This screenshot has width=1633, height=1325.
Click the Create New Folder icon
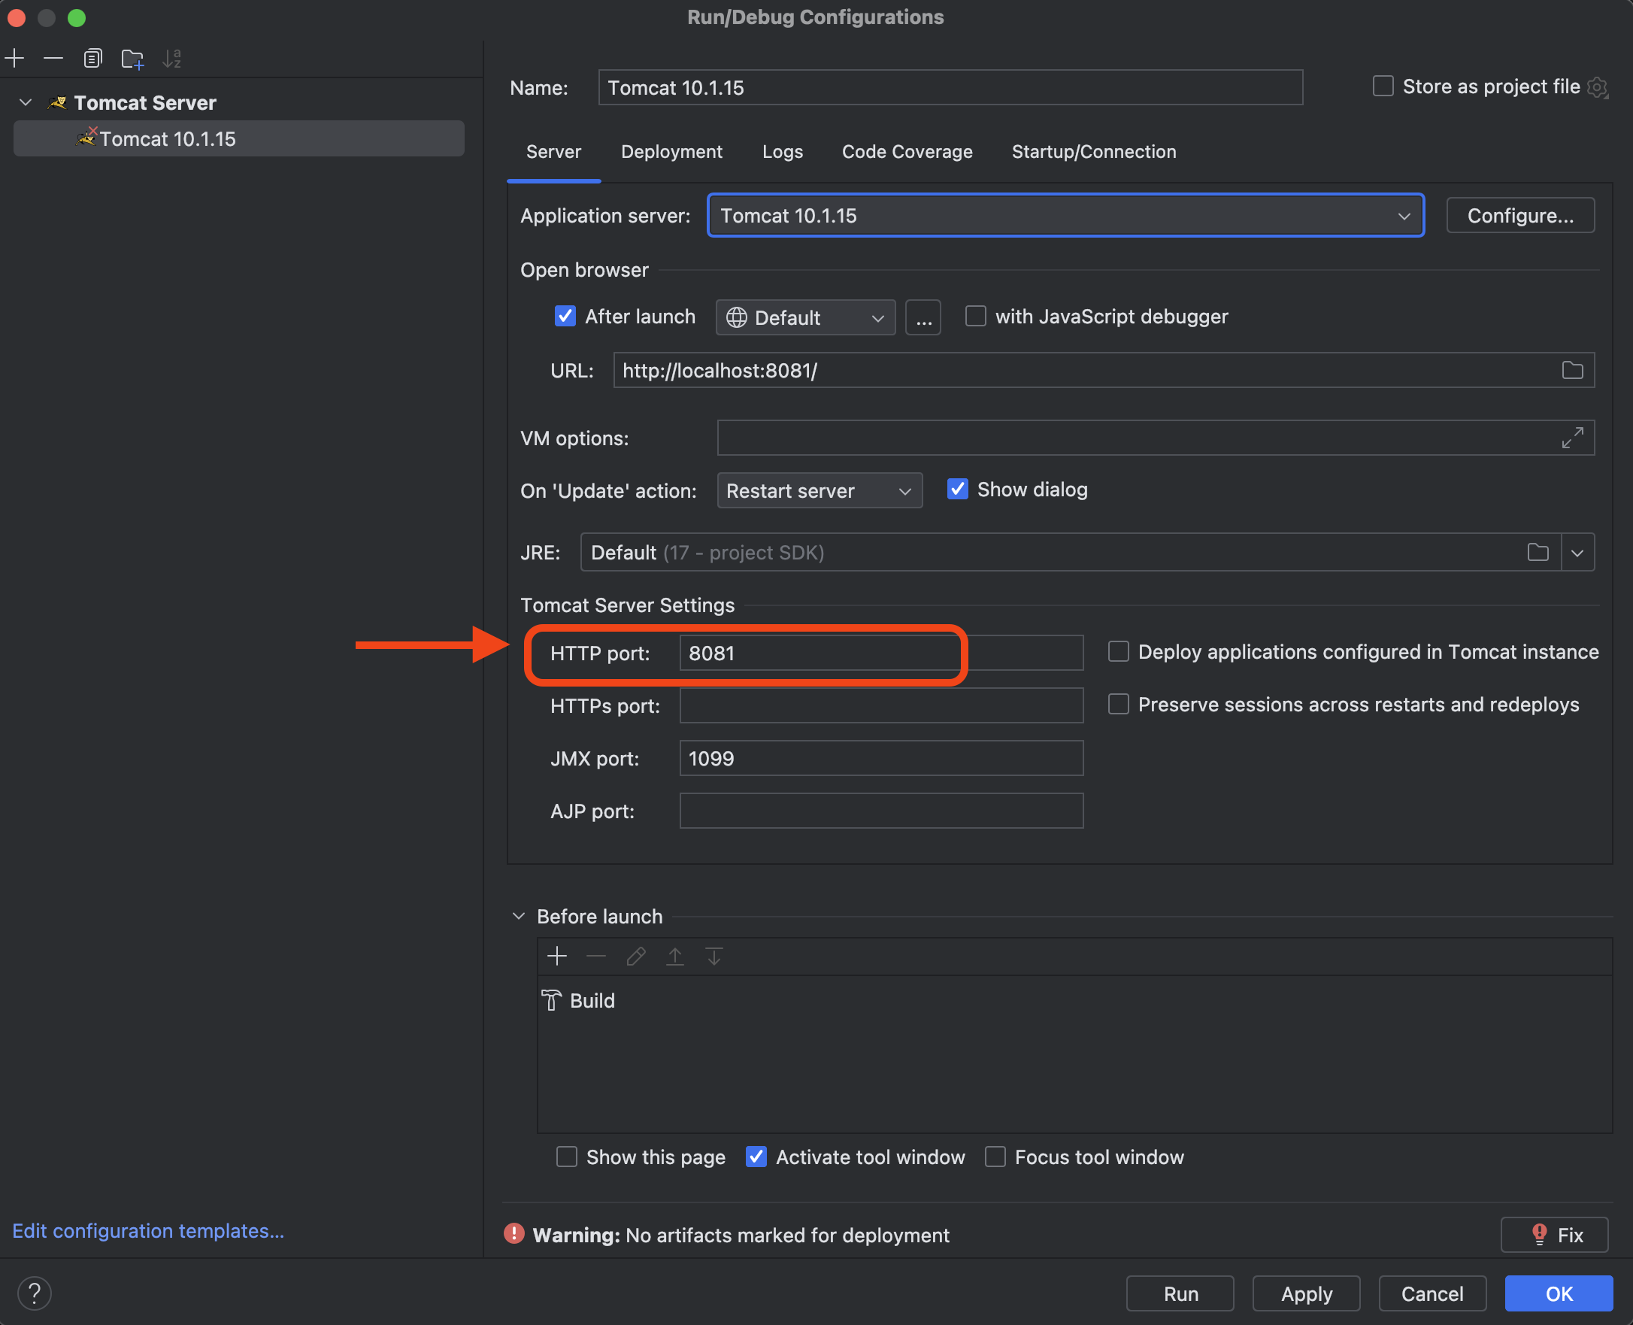133,59
